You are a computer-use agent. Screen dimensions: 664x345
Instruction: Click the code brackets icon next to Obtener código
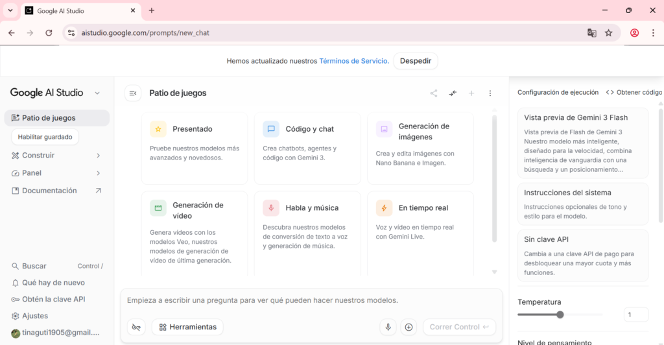pyautogui.click(x=610, y=92)
